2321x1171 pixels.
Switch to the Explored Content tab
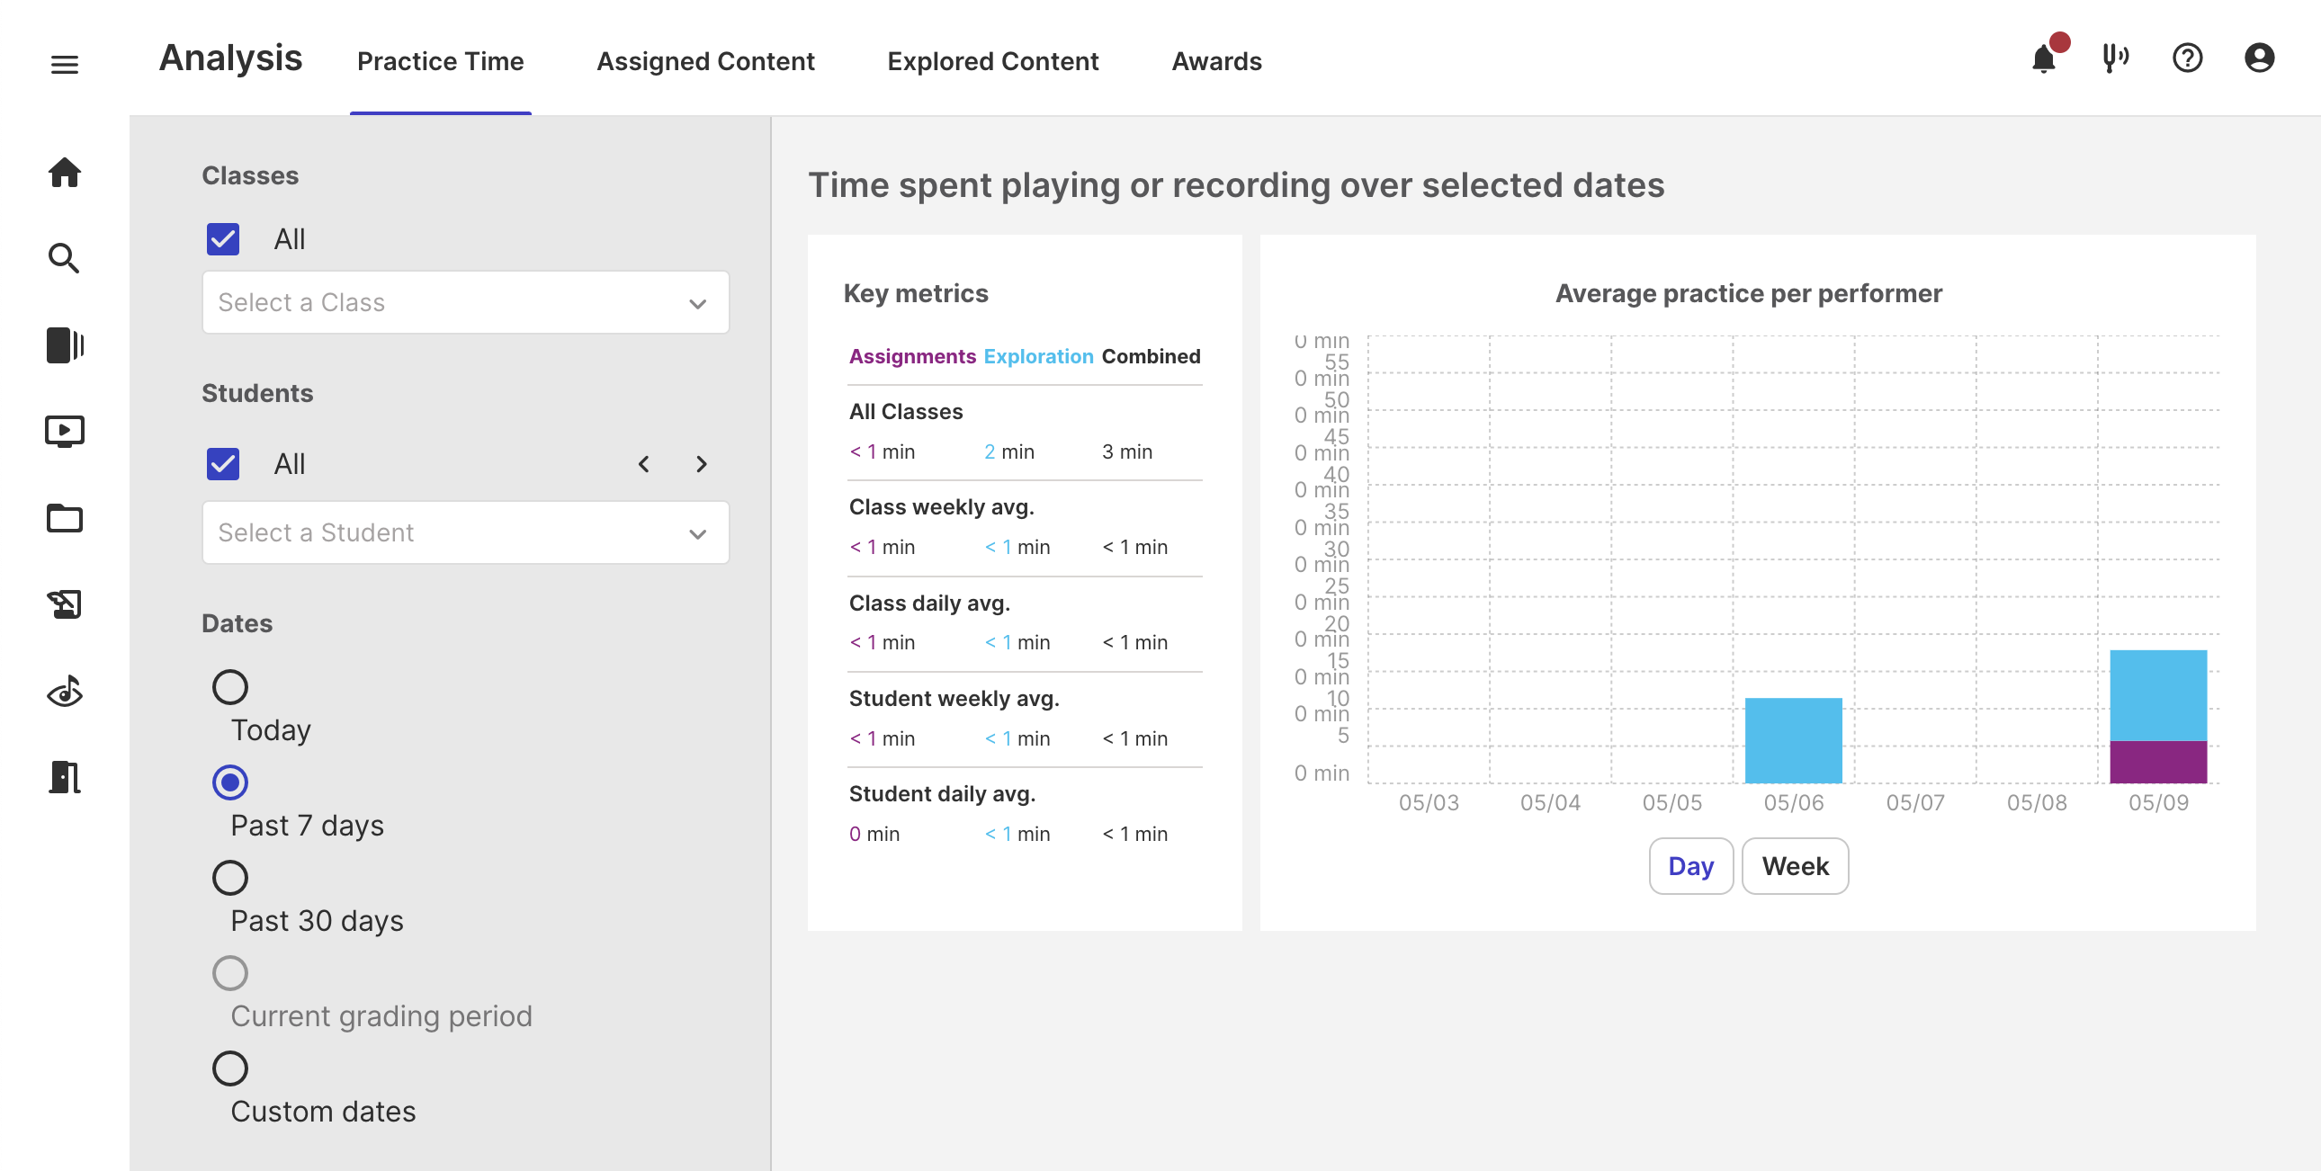[x=993, y=61]
